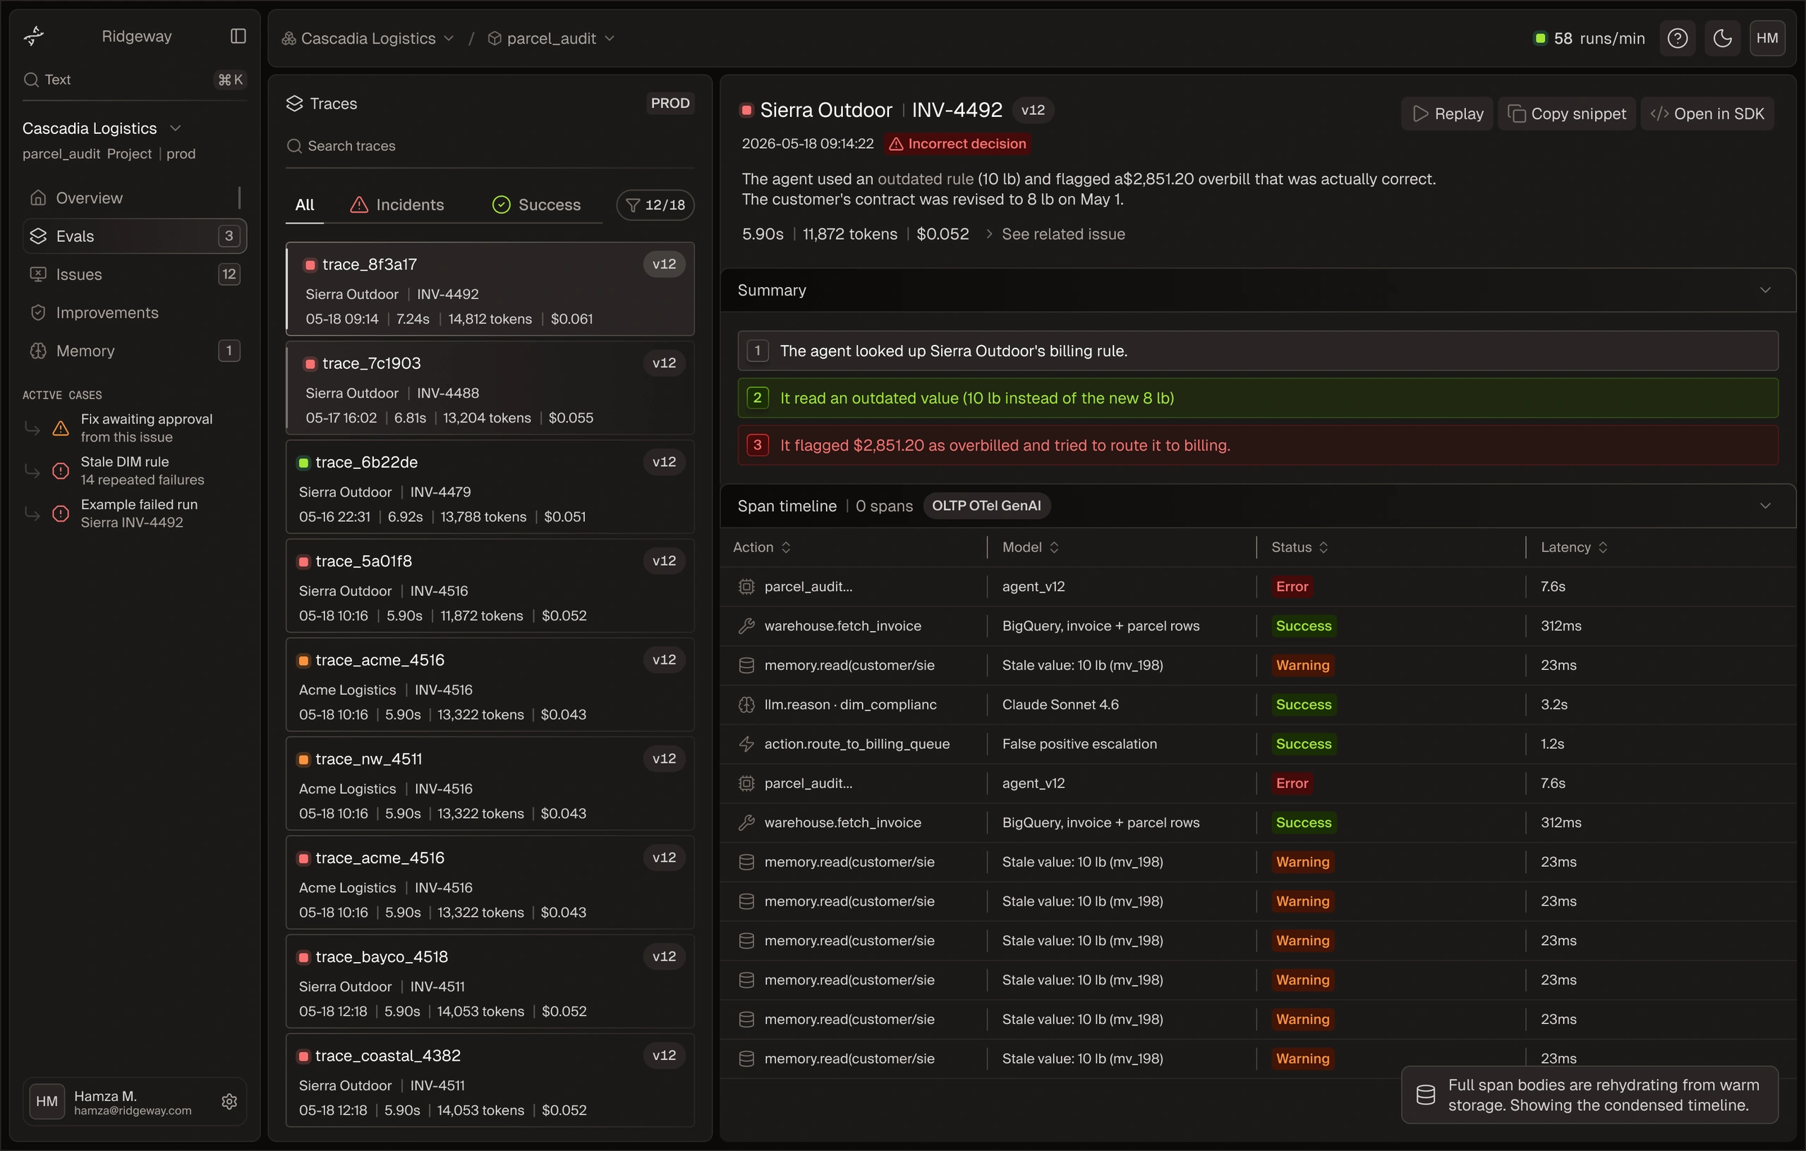Select summary step 3 flagged overbilled
The height and width of the screenshot is (1151, 1806).
pos(1257,446)
